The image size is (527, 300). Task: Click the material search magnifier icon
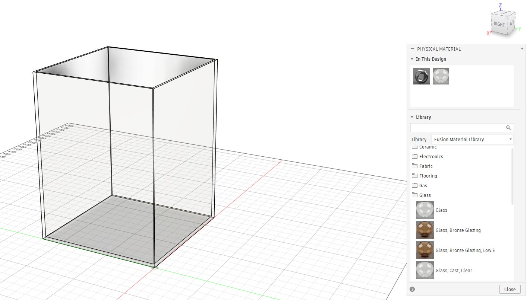point(508,127)
